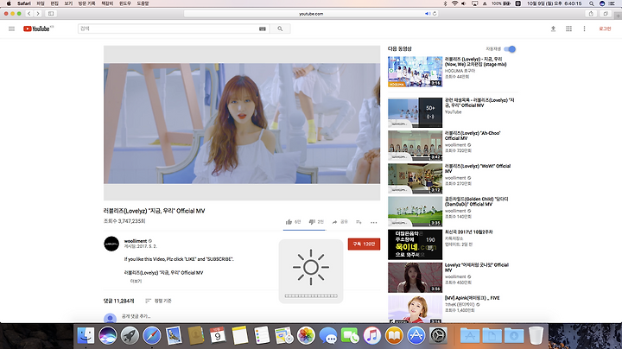Open the Safari menu
622x349 pixels.
click(24, 3)
